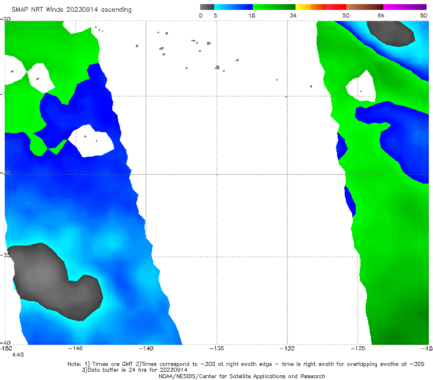
Task: Click the color bar label '34'
Action: 293,15
